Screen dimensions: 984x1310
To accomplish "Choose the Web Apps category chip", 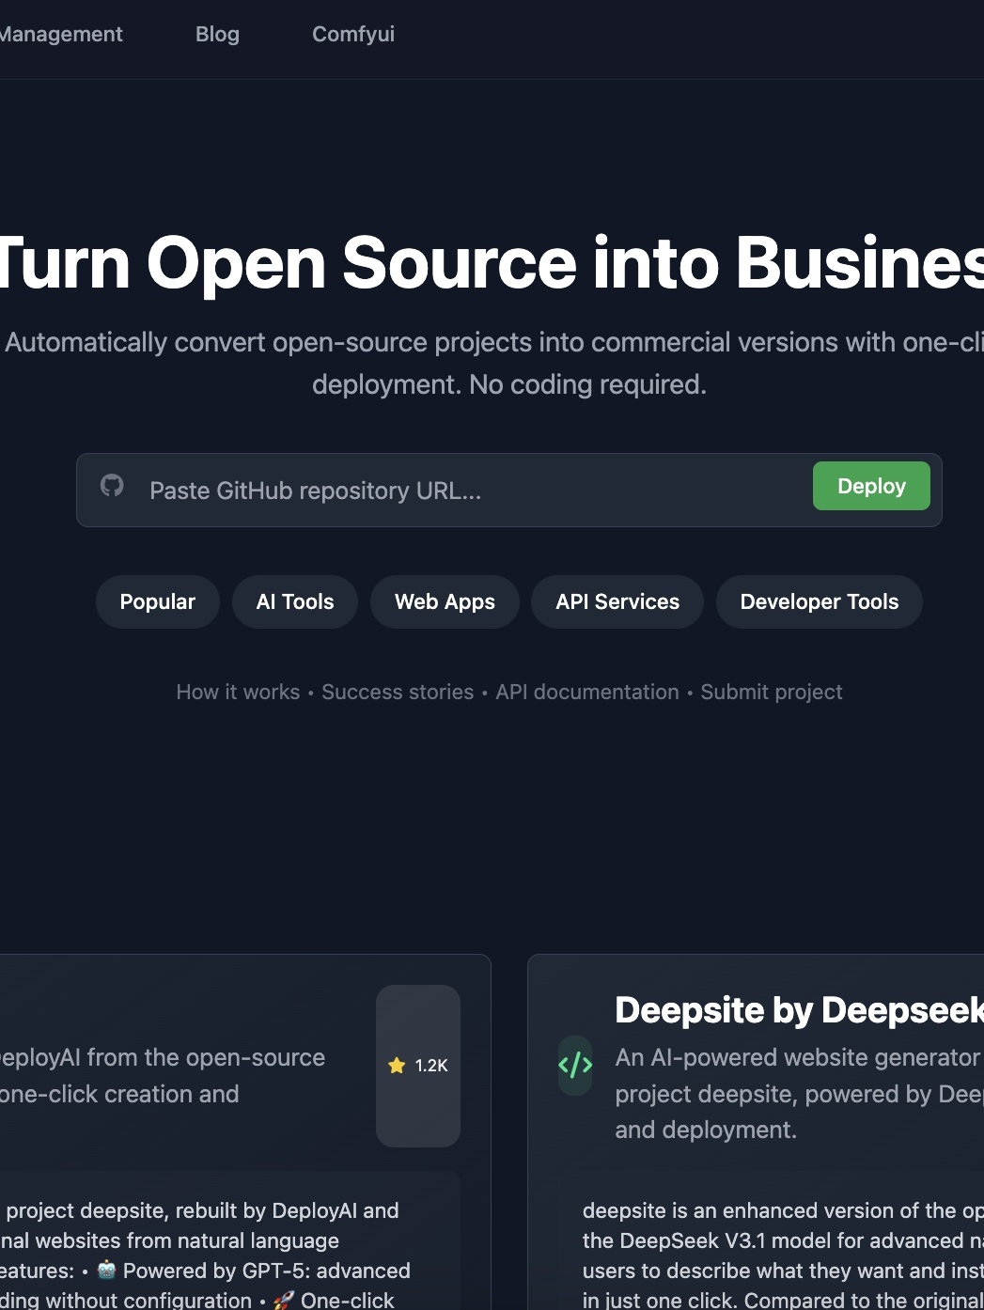I will pos(445,601).
